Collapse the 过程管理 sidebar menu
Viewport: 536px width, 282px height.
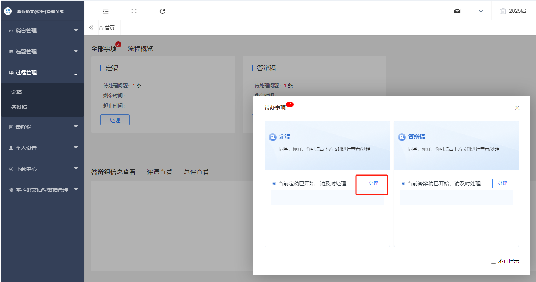(43, 72)
